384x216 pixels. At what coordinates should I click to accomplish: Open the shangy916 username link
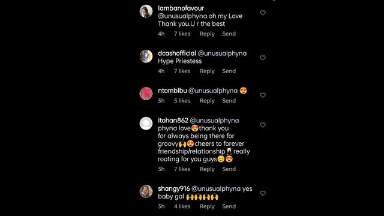pos(173,189)
